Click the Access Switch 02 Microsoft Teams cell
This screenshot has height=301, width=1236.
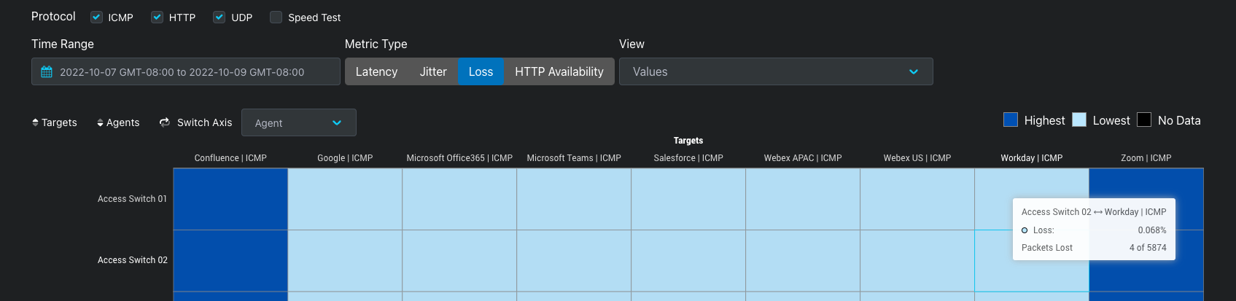(x=574, y=261)
